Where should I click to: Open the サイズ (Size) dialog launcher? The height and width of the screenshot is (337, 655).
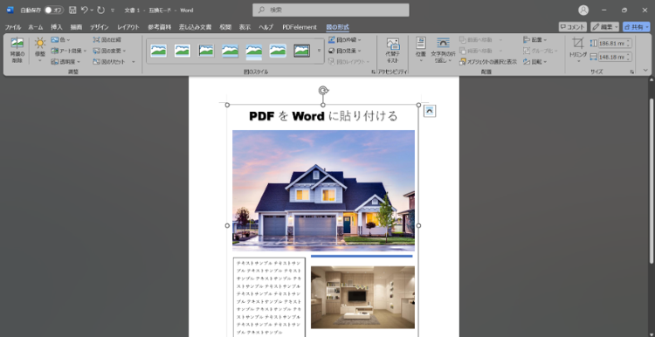[x=632, y=72]
